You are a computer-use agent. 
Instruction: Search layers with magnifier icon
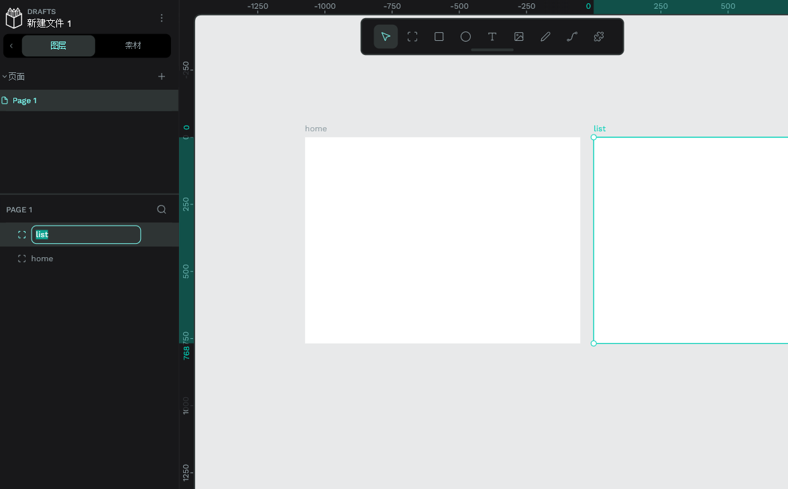(x=162, y=210)
